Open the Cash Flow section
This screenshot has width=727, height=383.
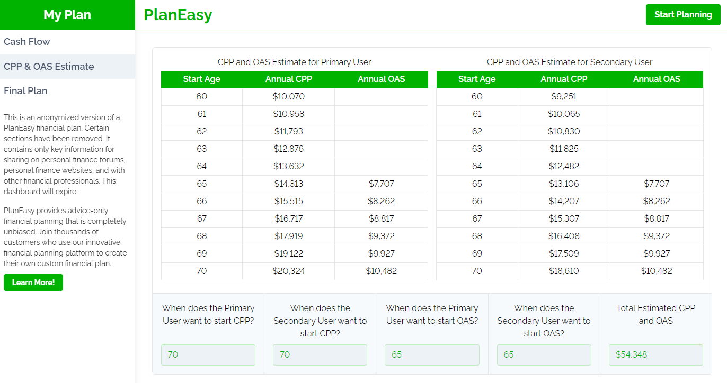(27, 42)
